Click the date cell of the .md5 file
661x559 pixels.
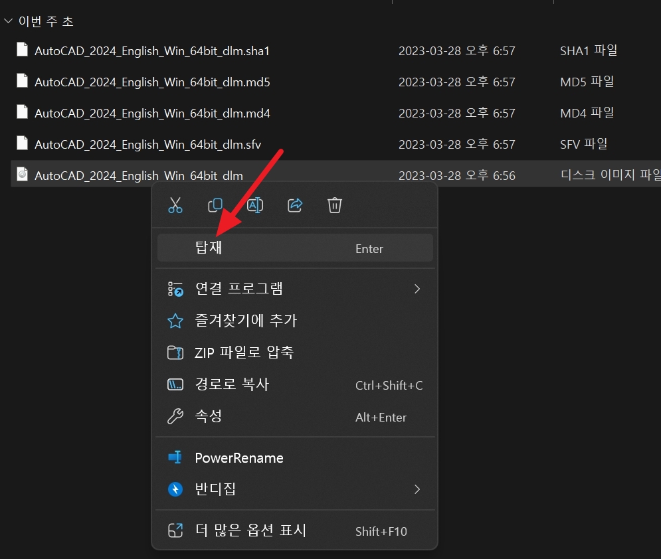tap(457, 82)
